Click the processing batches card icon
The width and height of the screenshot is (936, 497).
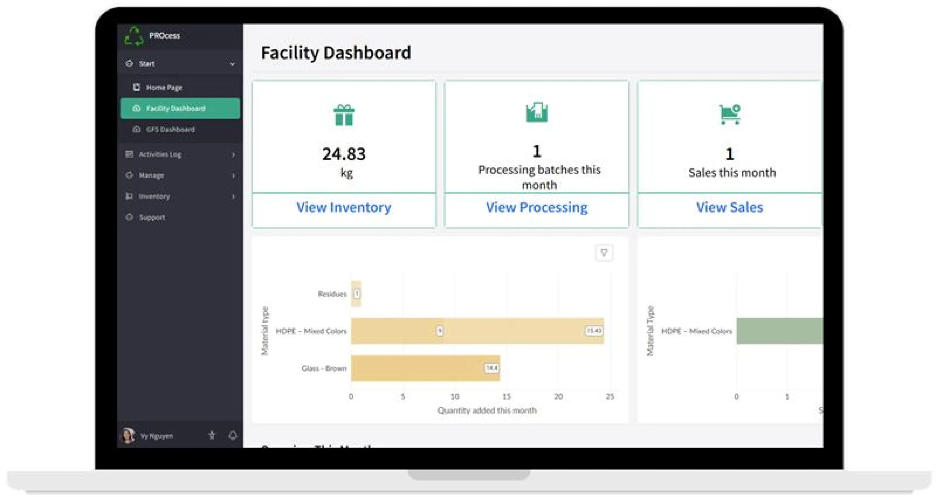click(x=537, y=112)
